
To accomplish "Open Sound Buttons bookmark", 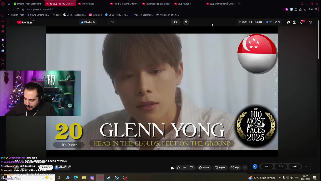I will pyautogui.click(x=38, y=15).
